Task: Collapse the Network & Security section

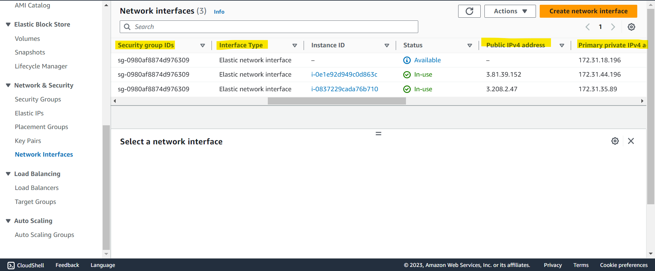Action: [x=8, y=85]
